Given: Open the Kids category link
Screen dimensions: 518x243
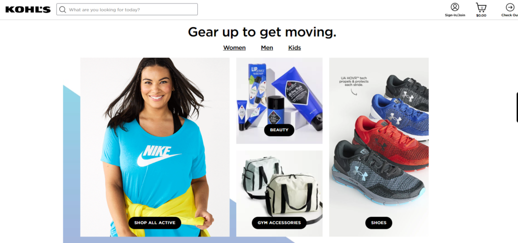Looking at the screenshot, I should coord(295,48).
